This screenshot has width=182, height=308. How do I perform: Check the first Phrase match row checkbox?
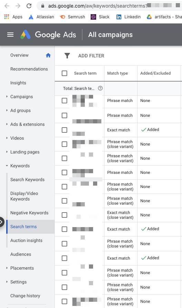(64, 101)
